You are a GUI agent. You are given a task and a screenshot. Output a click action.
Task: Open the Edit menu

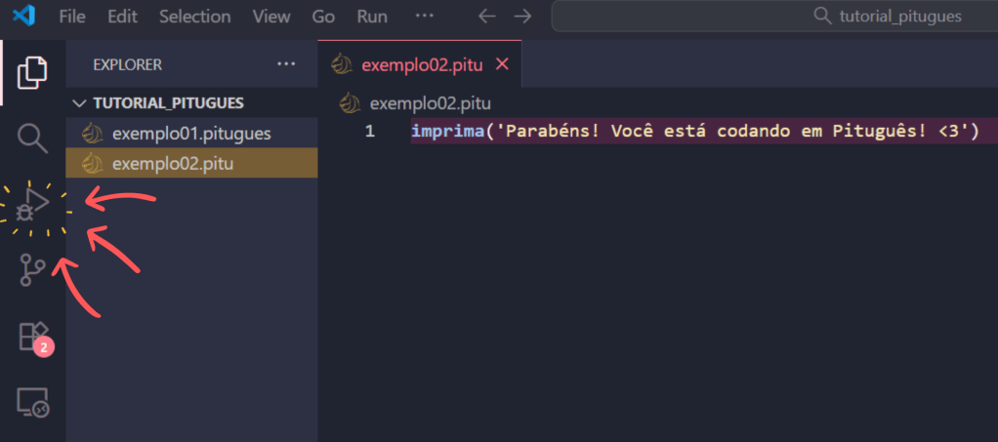122,17
